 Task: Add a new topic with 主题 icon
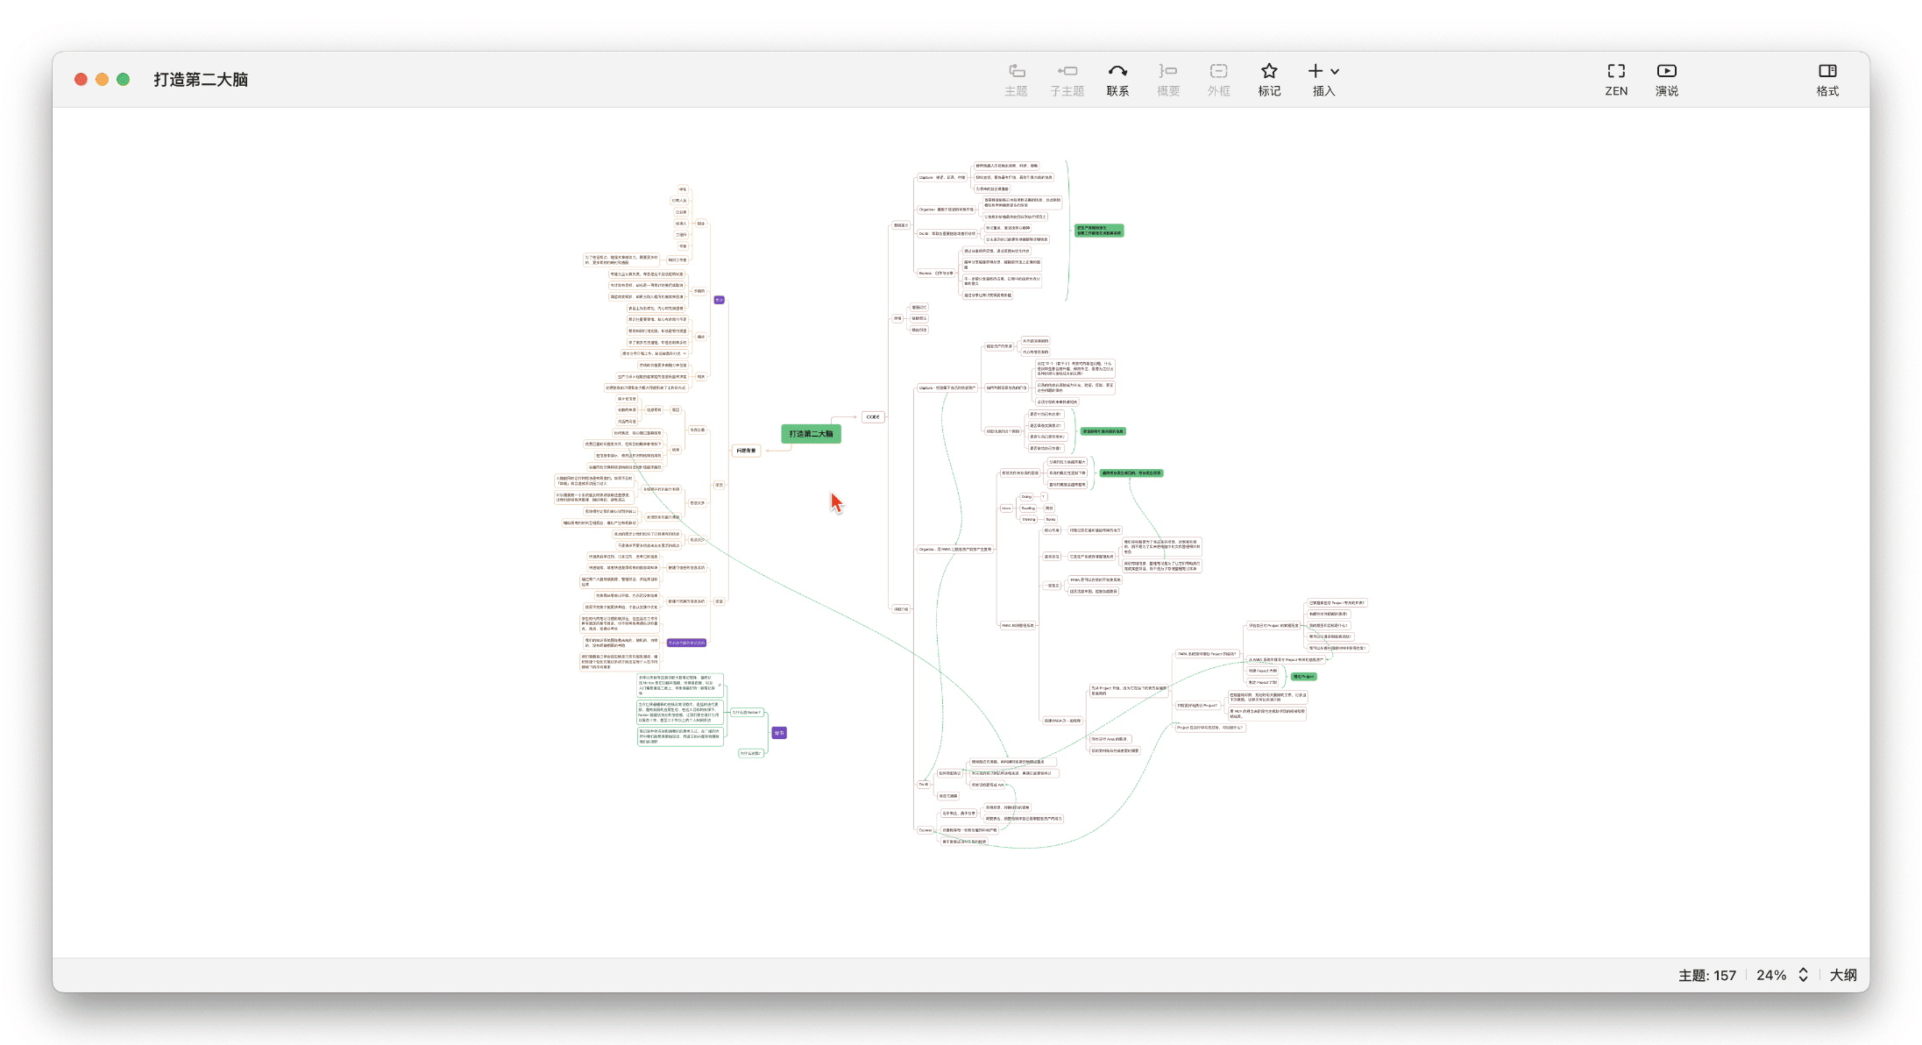[1016, 71]
